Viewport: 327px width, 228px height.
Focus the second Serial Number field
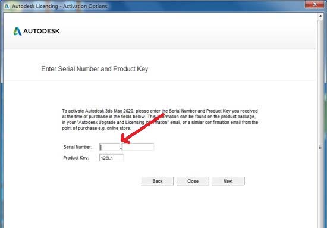138,147
